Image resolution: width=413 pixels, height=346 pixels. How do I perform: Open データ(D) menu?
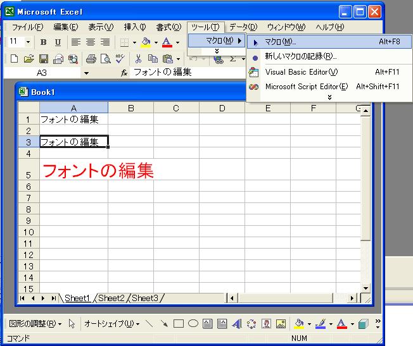243,27
